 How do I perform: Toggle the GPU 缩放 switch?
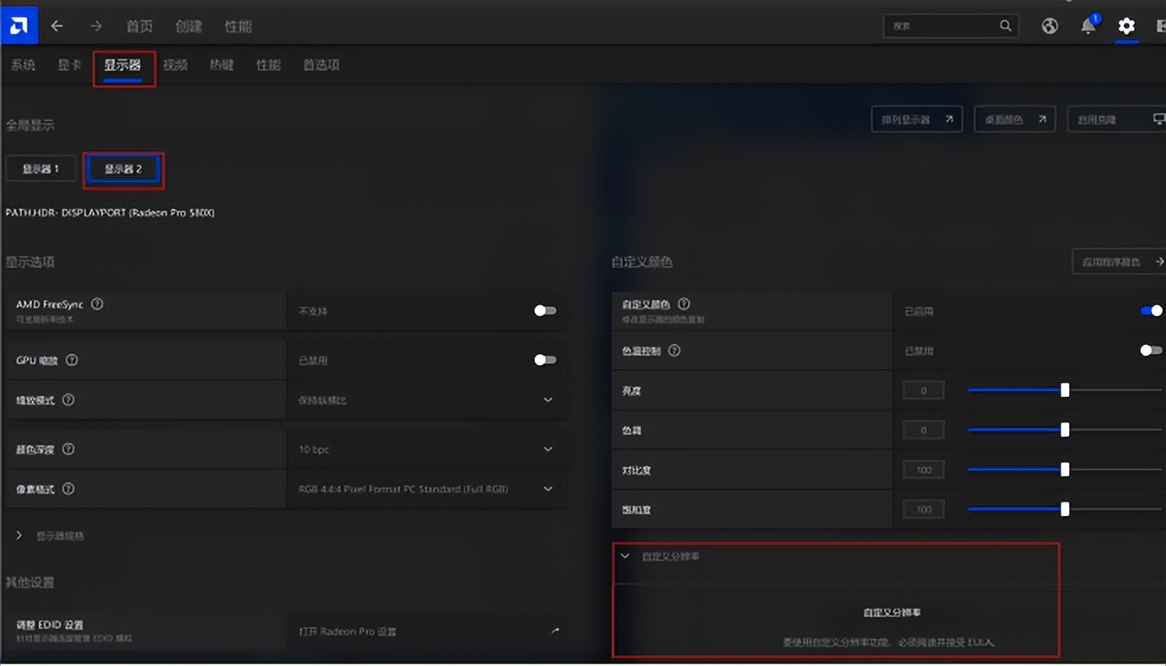click(x=544, y=359)
